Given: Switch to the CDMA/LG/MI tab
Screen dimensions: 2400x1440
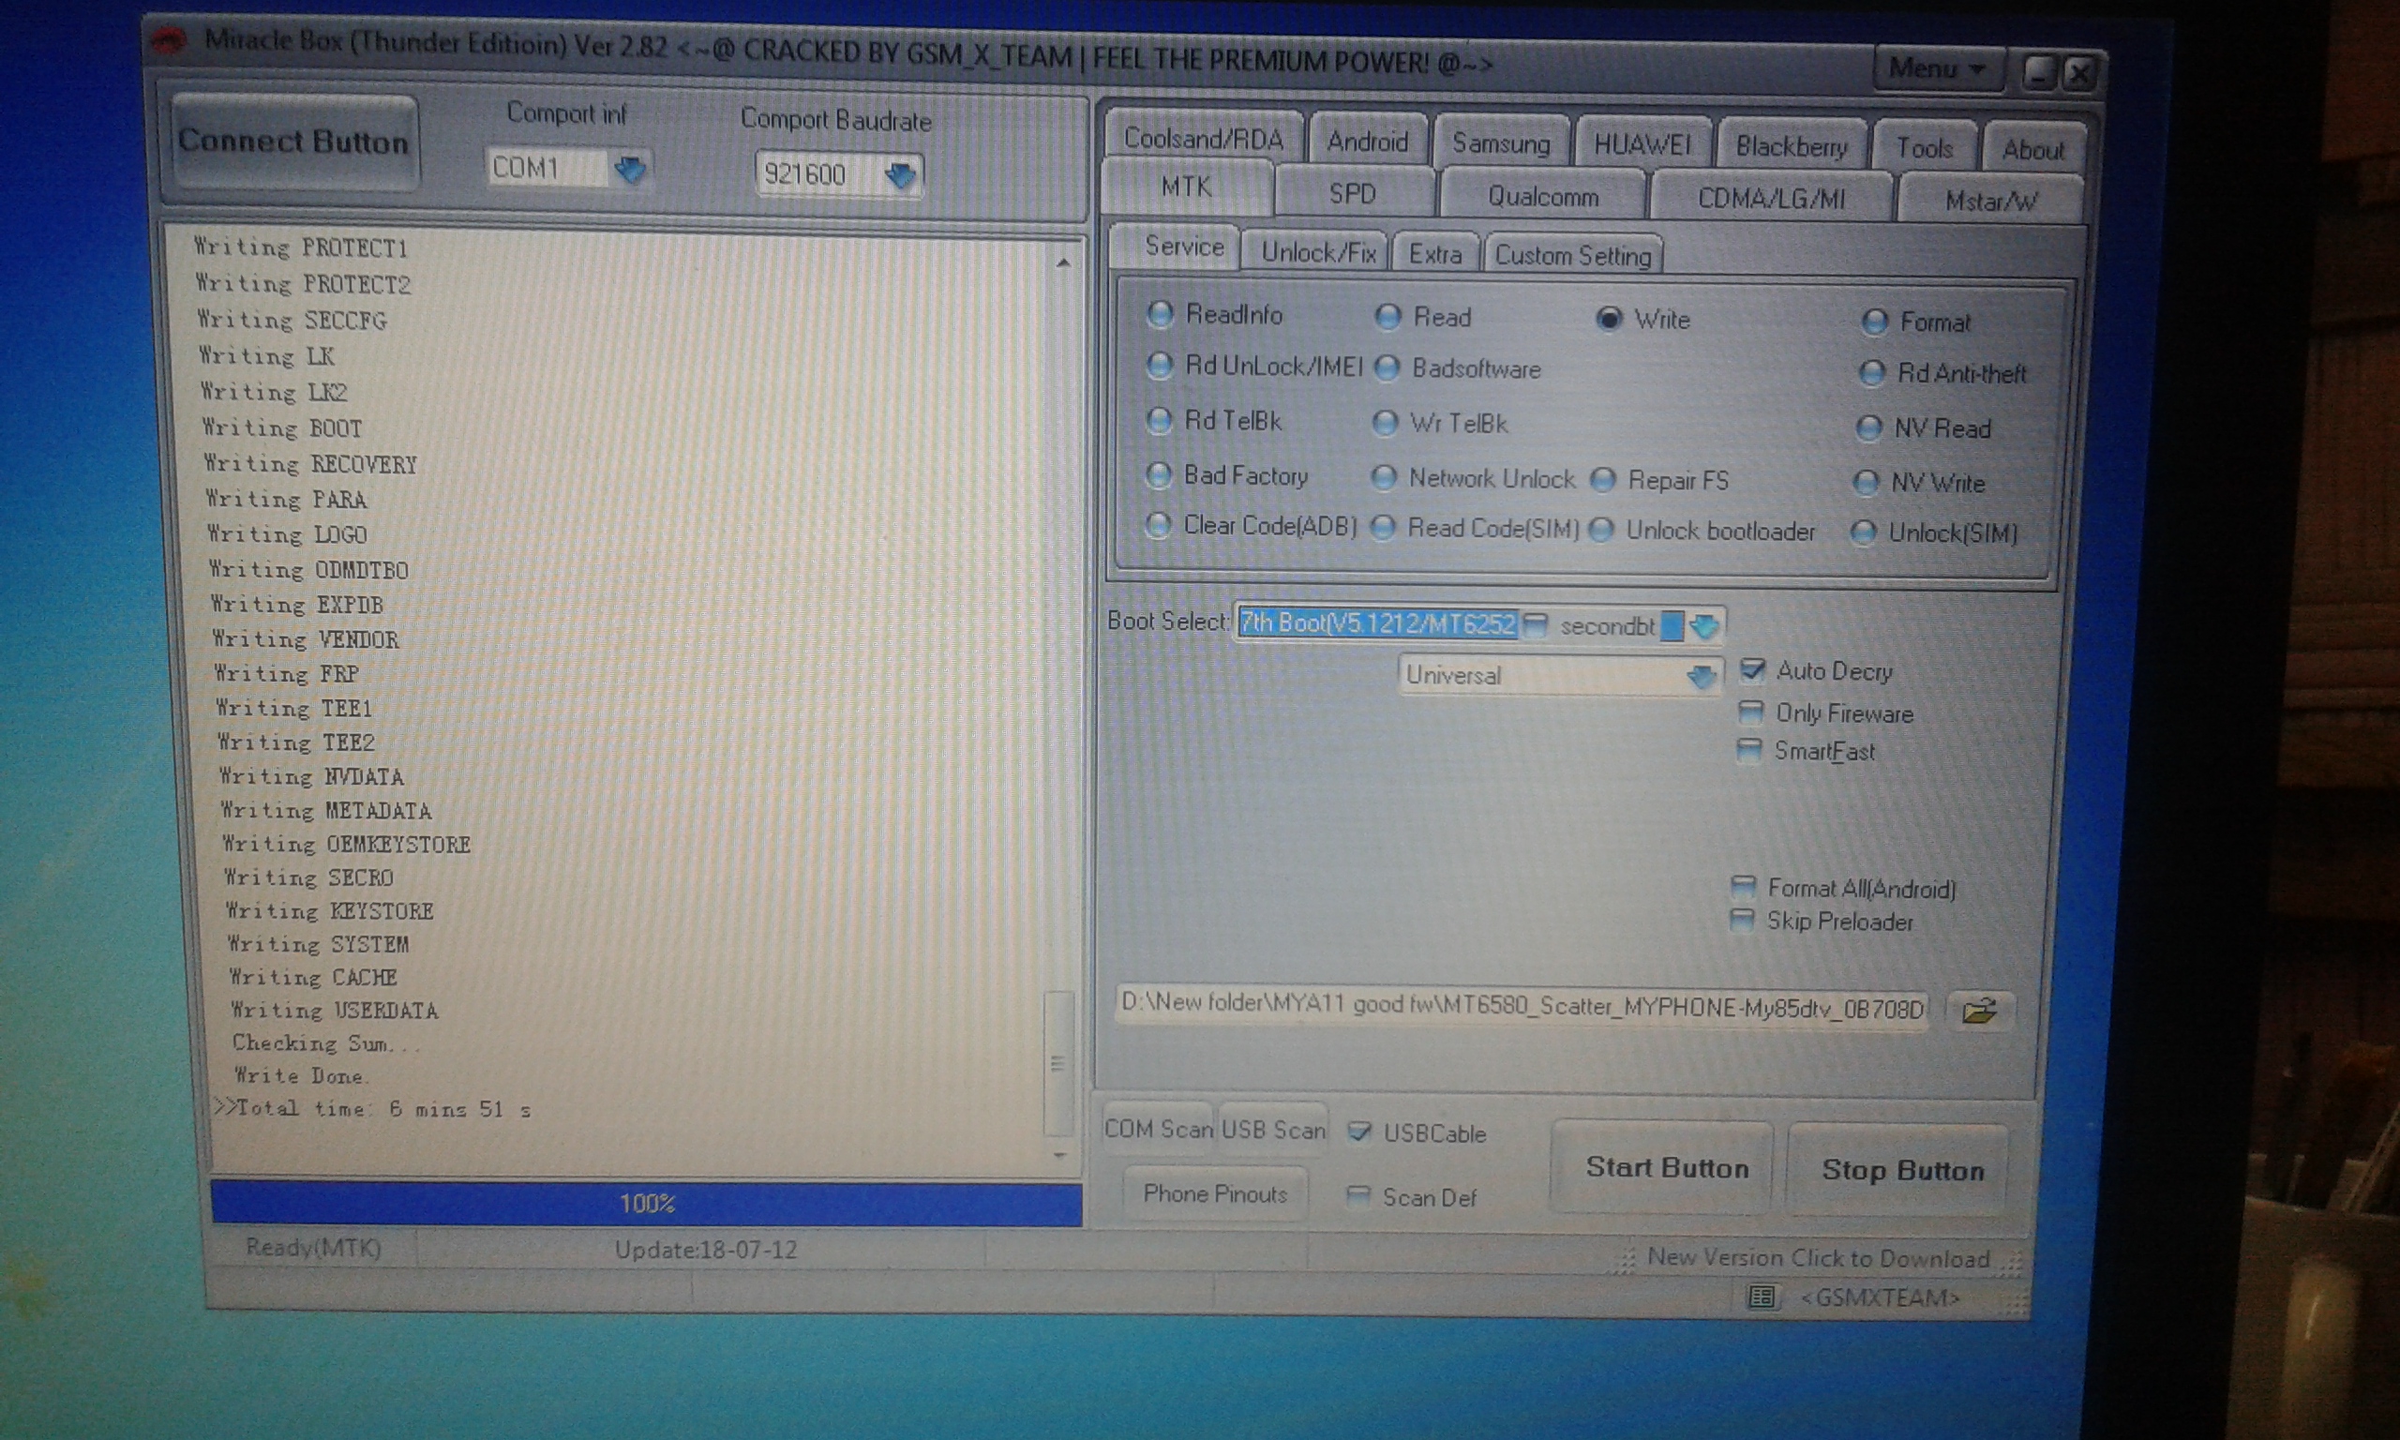Looking at the screenshot, I should point(1771,200).
